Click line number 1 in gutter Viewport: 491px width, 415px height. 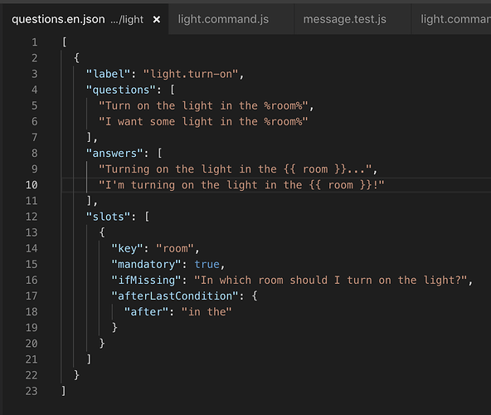(35, 42)
